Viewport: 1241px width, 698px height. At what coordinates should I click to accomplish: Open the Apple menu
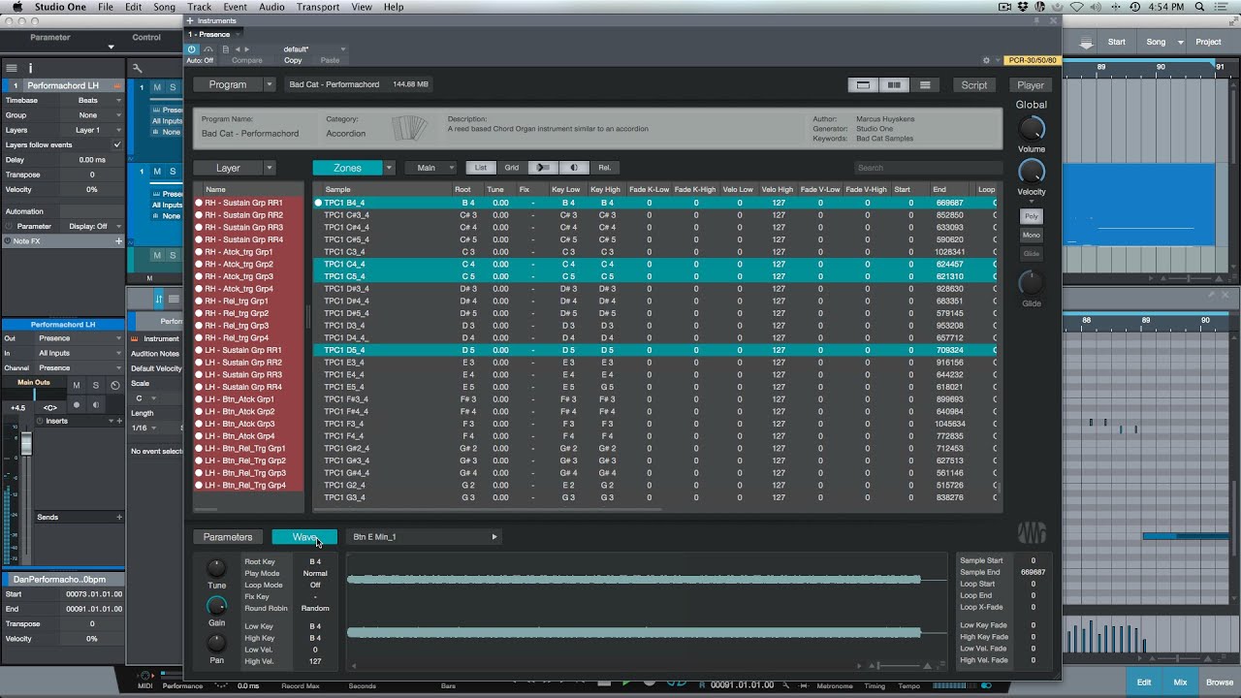(x=17, y=7)
